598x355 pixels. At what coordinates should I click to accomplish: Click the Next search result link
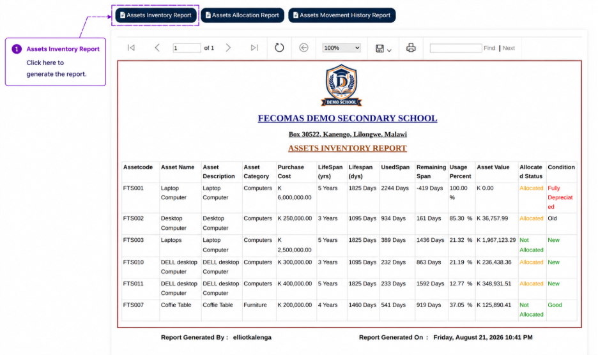click(x=509, y=48)
